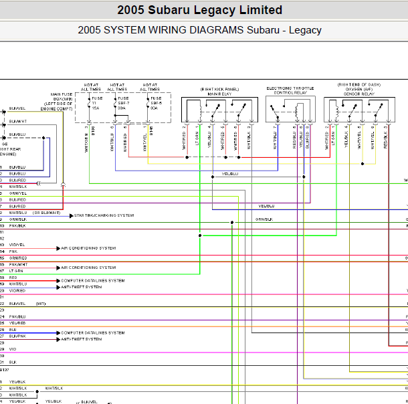Screen dimensions: 408x404
Task: Select the 'MAIN RELAY' label
Action: [219, 94]
